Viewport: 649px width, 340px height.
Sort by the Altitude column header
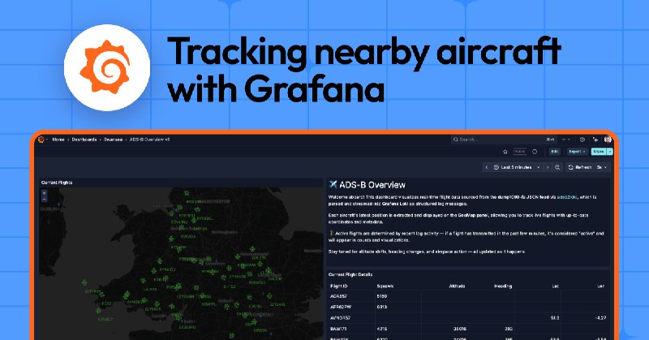coord(457,286)
